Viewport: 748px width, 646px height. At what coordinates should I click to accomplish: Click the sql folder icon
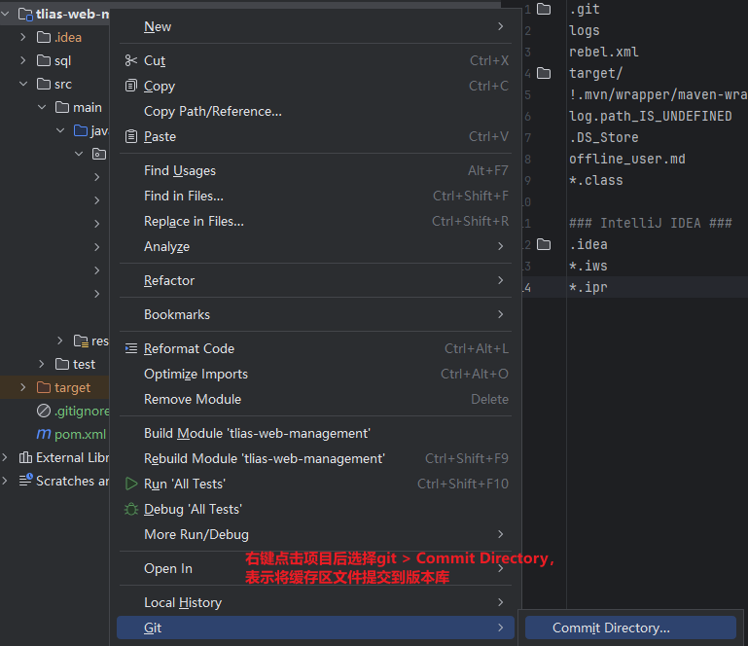pyautogui.click(x=44, y=60)
